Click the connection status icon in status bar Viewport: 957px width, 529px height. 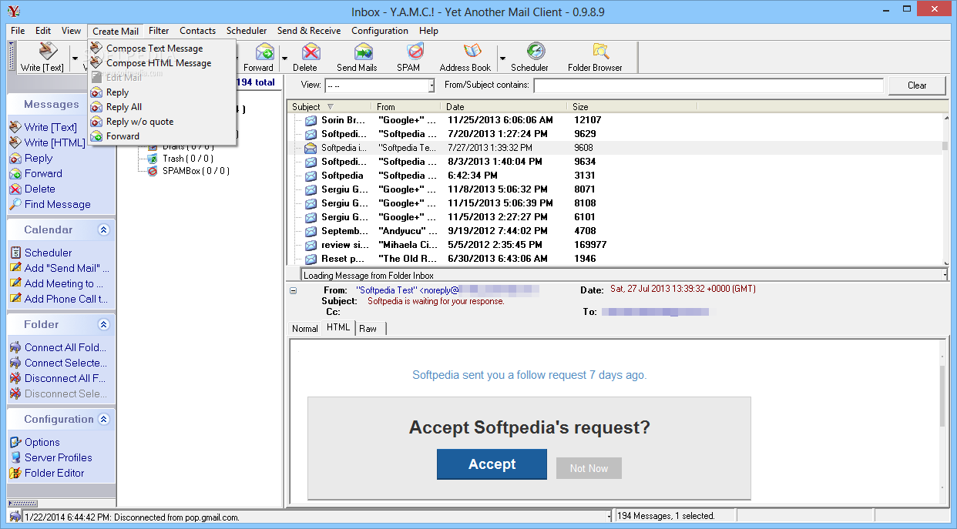coord(15,516)
